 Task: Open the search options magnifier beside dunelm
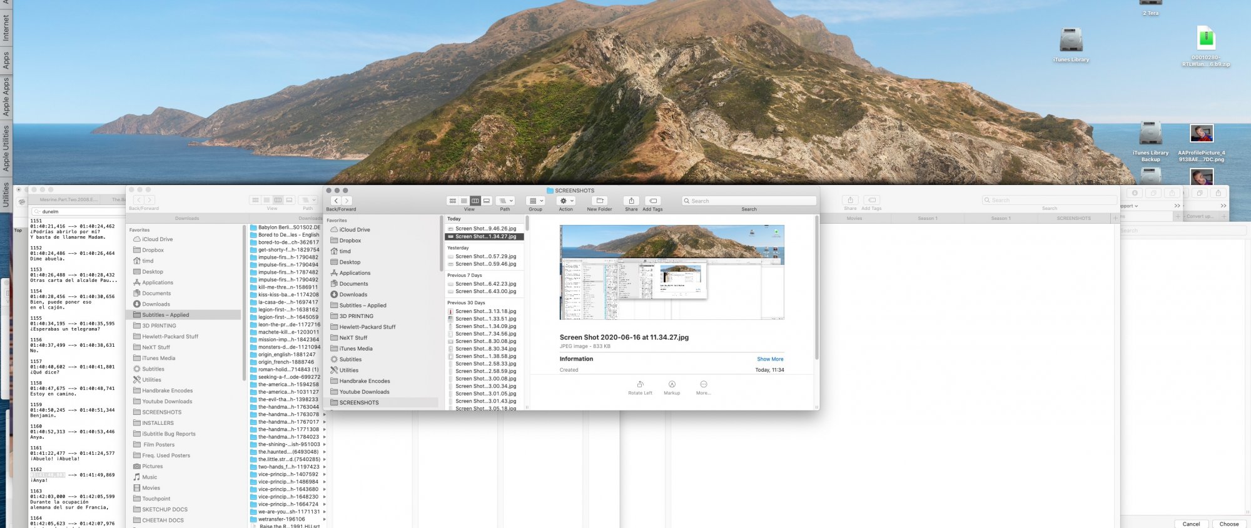point(37,211)
